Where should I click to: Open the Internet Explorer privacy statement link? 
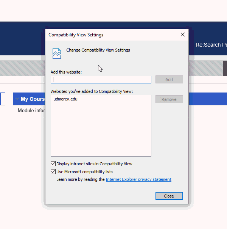click(x=138, y=179)
